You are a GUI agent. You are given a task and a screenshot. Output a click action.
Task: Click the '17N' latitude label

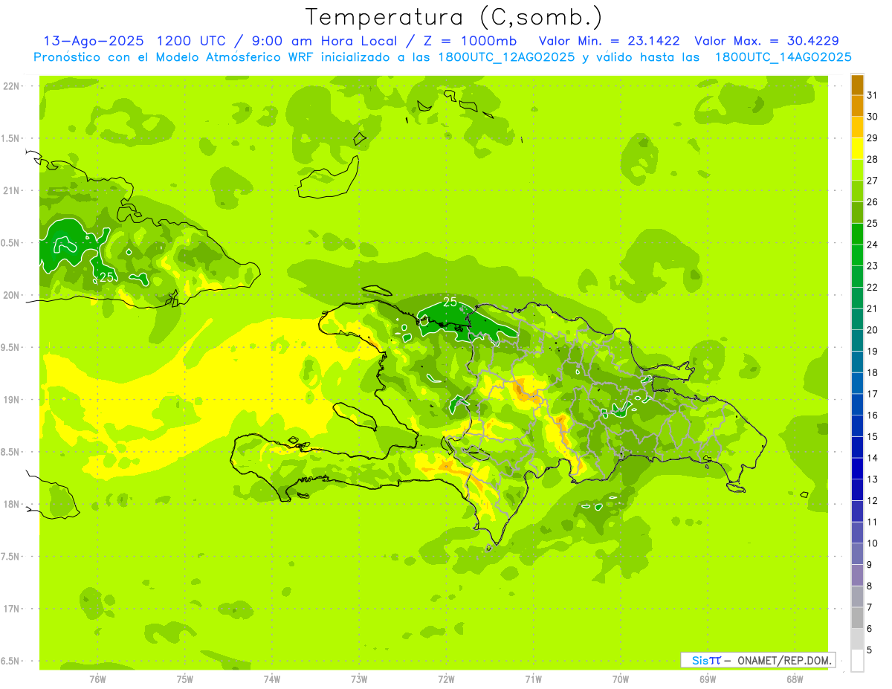click(x=12, y=609)
